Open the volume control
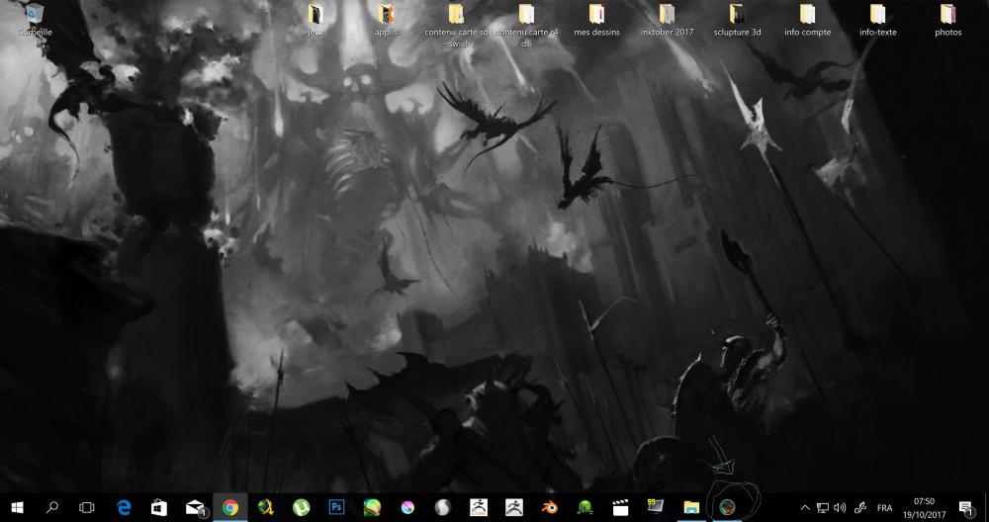The height and width of the screenshot is (522, 989). (x=840, y=507)
